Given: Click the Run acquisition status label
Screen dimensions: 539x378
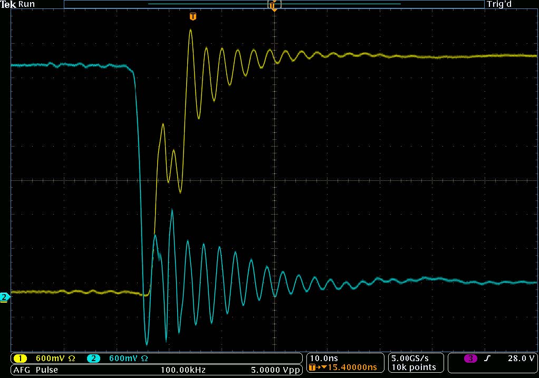Looking at the screenshot, I should 26,5.
